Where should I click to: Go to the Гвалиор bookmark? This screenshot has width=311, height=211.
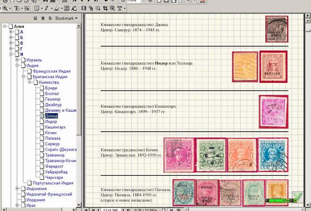53,99
